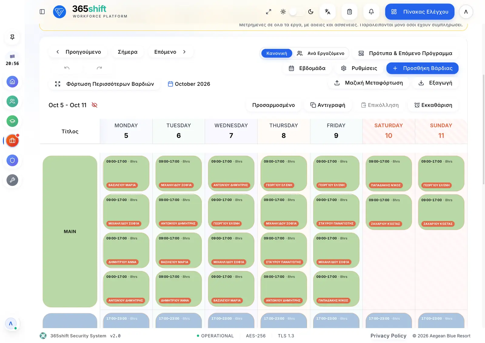Open Πρότυπα & Επόμενο Πρόγραμμα

point(405,53)
